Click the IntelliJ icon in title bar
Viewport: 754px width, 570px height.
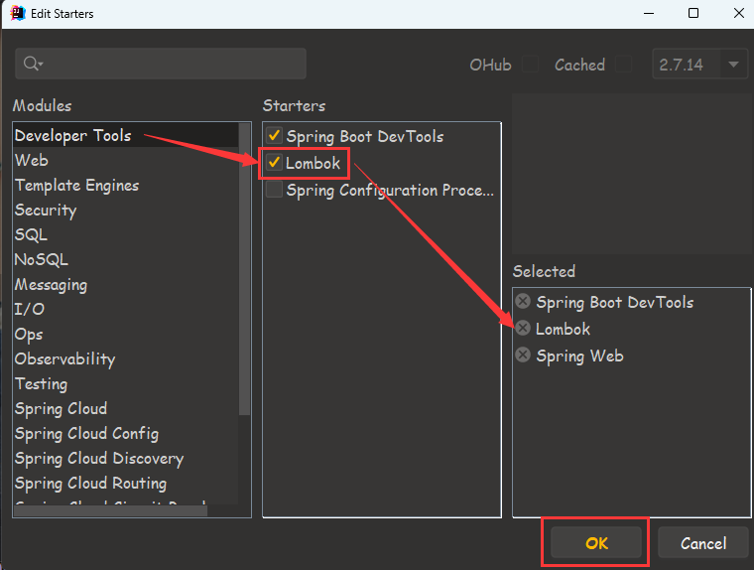[x=18, y=13]
